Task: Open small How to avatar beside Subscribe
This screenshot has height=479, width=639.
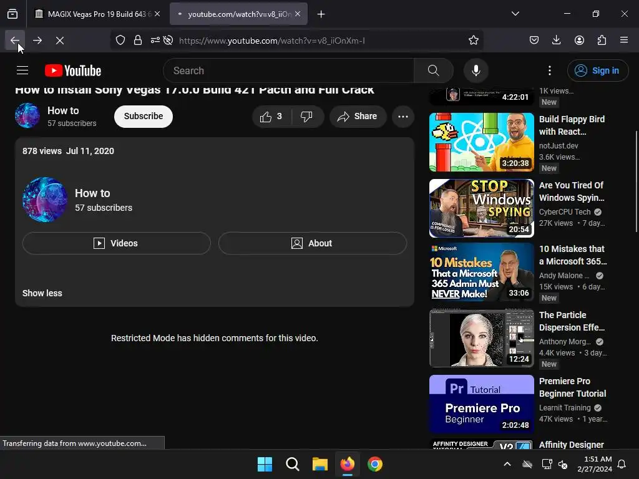Action: click(27, 115)
